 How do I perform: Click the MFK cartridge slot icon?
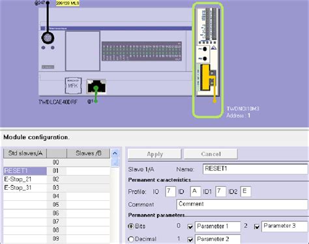click(73, 85)
